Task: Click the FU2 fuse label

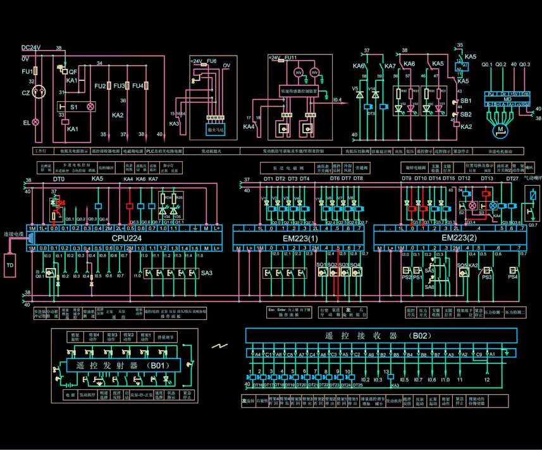Action: [100, 86]
